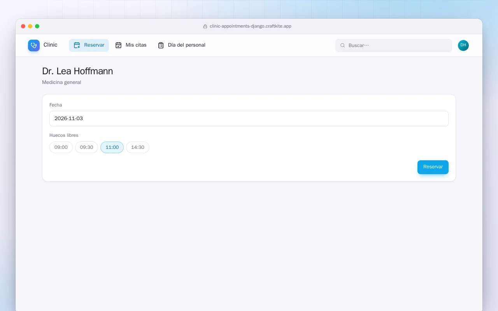Click the lock icon in the address bar

[205, 26]
